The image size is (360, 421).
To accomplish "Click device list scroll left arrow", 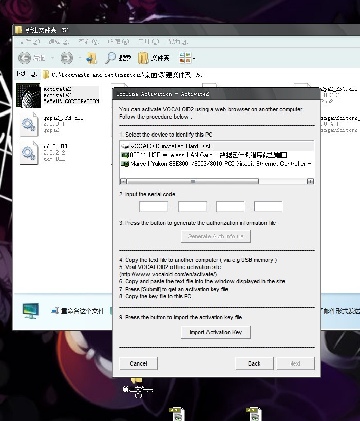I will pyautogui.click(x=123, y=181).
